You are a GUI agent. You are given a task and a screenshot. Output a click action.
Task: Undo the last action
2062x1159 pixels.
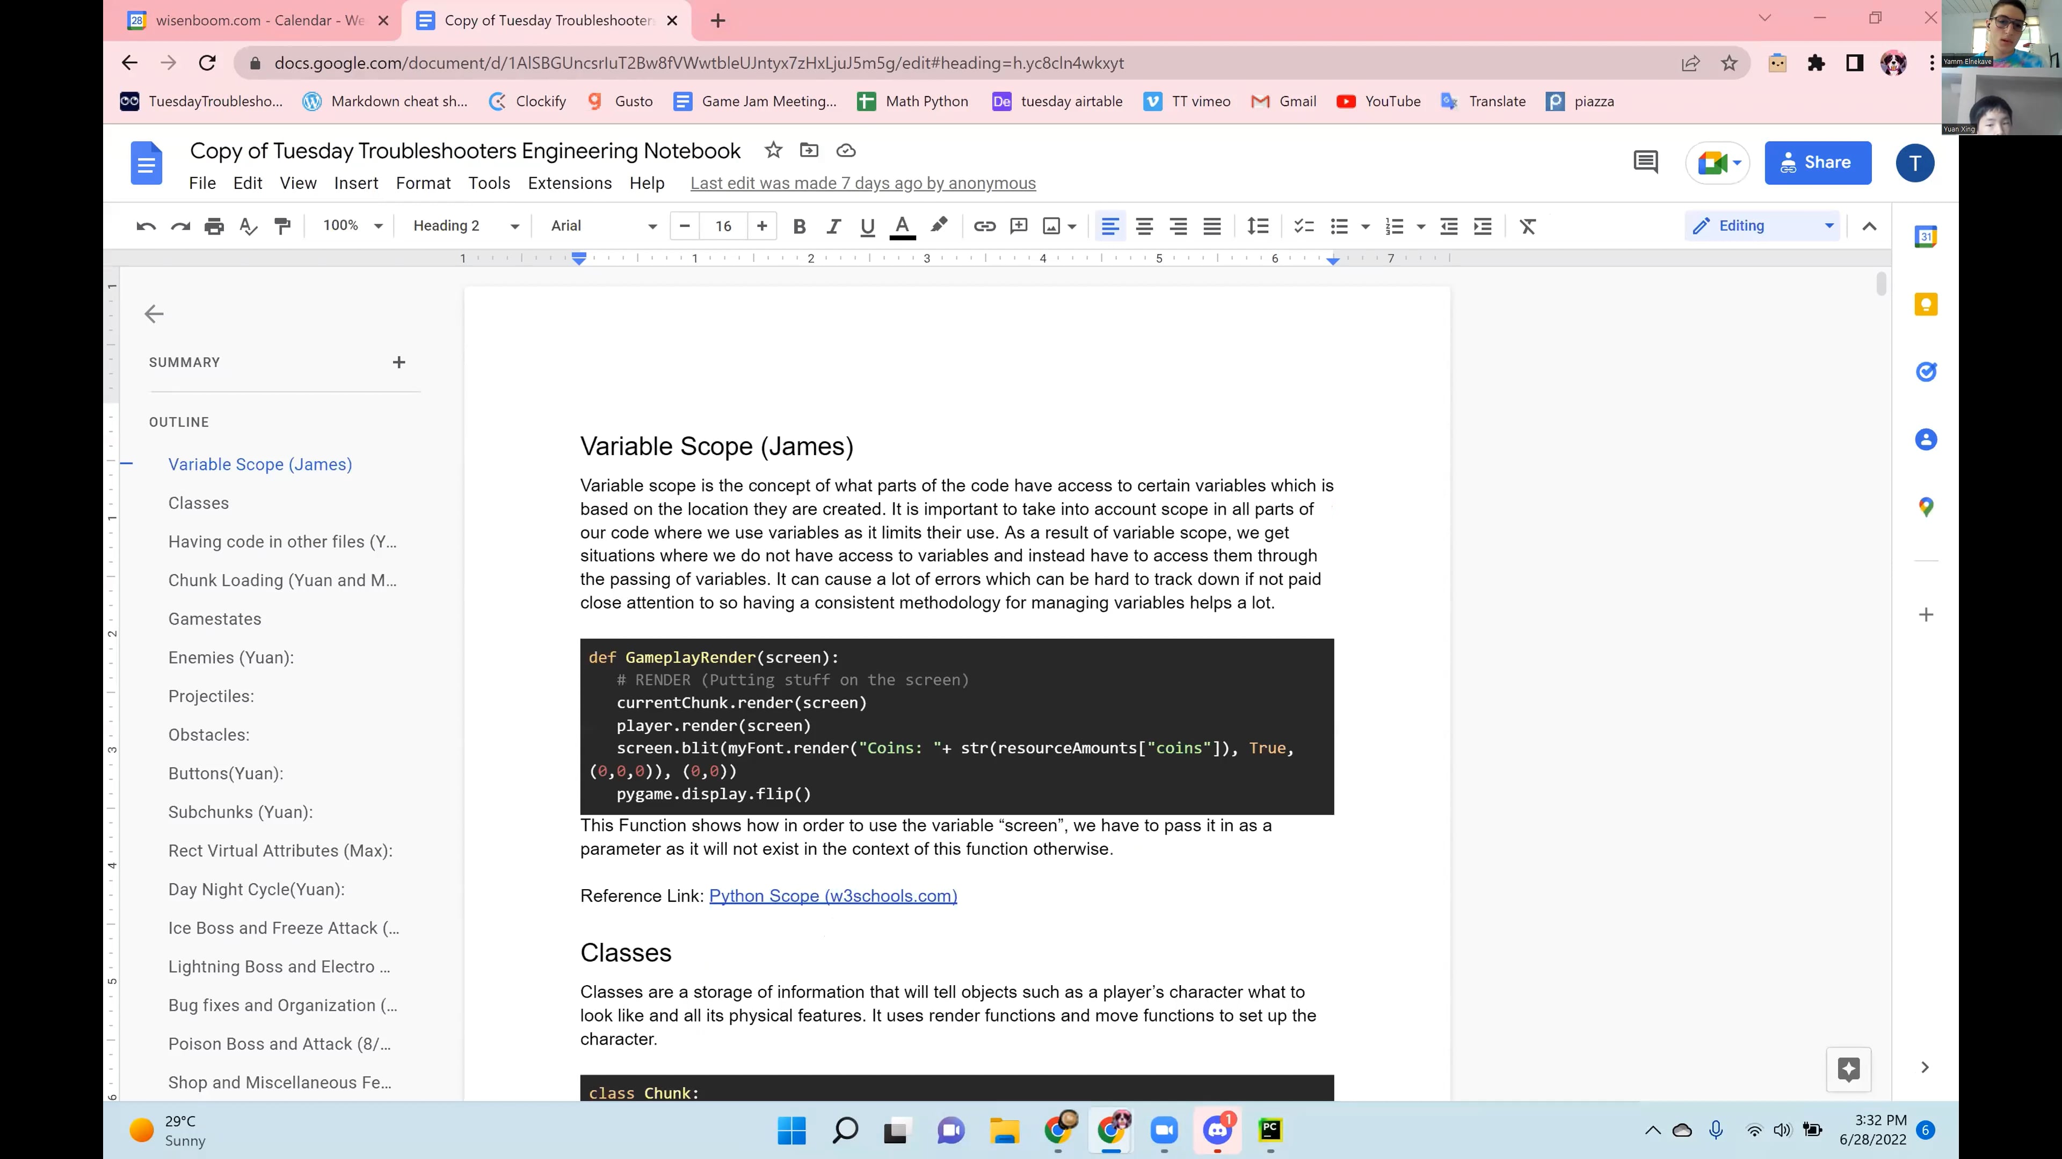145,225
